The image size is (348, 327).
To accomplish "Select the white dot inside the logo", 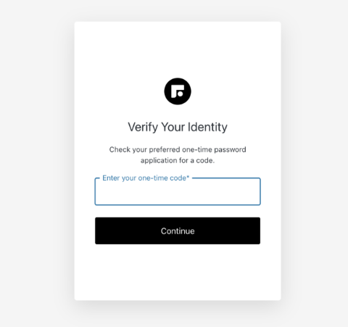I will click(x=180, y=94).
